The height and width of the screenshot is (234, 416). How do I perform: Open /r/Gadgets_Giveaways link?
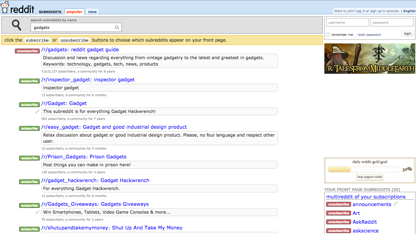coord(95,204)
